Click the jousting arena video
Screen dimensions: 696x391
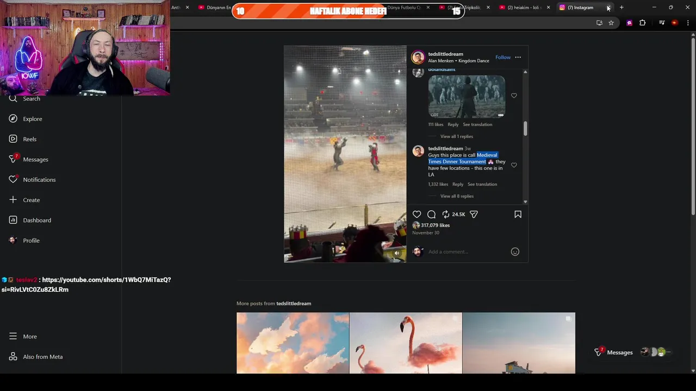click(345, 154)
